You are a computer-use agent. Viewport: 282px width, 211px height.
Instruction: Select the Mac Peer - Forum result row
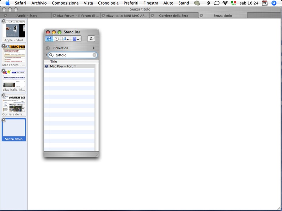click(x=69, y=66)
